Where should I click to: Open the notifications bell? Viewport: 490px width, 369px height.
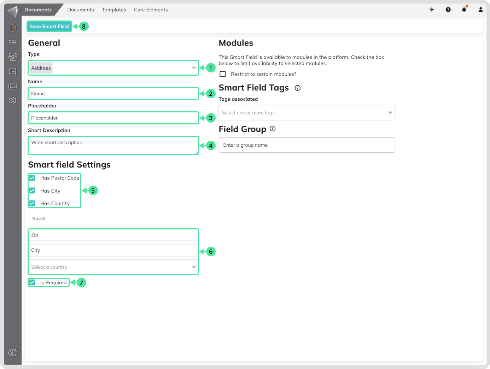coord(464,10)
